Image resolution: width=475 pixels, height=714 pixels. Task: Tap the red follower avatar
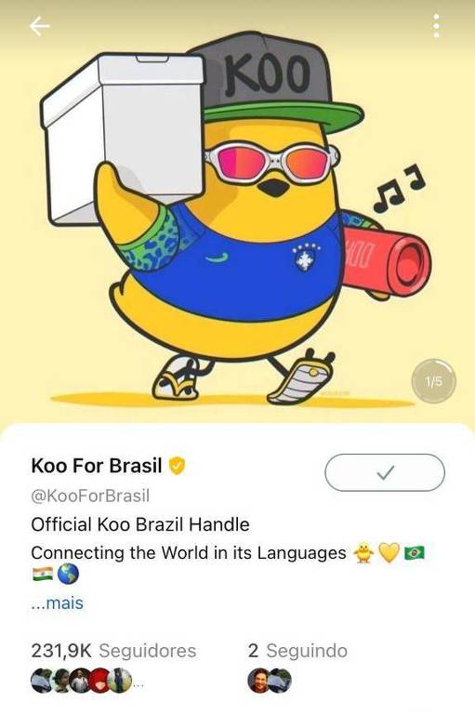[100, 681]
